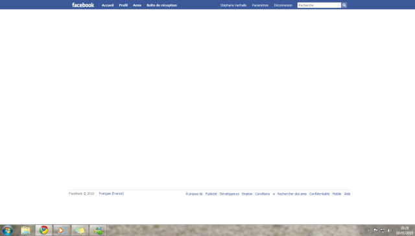Open Sticky Notes in the taskbar
Image resolution: width=415 pixels, height=236 pixels.
pyautogui.click(x=80, y=230)
